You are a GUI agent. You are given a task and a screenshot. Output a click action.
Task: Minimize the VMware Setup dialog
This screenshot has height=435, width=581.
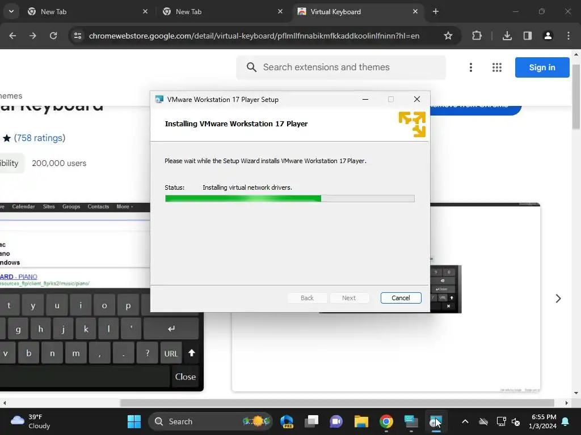click(365, 99)
